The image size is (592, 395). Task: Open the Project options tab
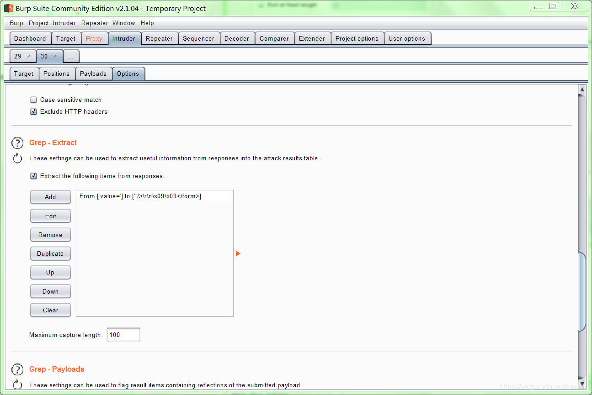click(x=357, y=38)
